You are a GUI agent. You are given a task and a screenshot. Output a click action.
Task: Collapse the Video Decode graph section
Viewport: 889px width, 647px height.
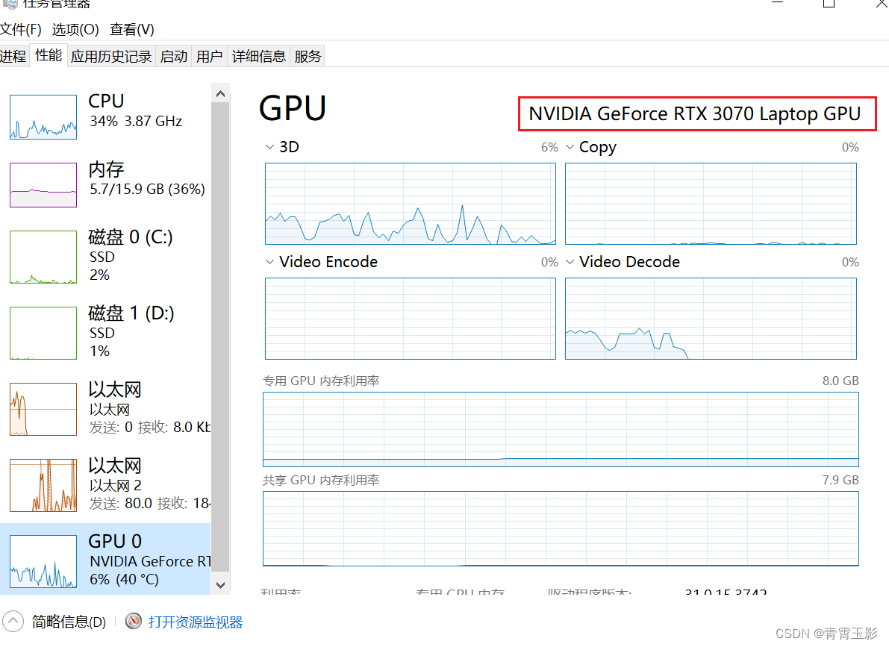570,261
